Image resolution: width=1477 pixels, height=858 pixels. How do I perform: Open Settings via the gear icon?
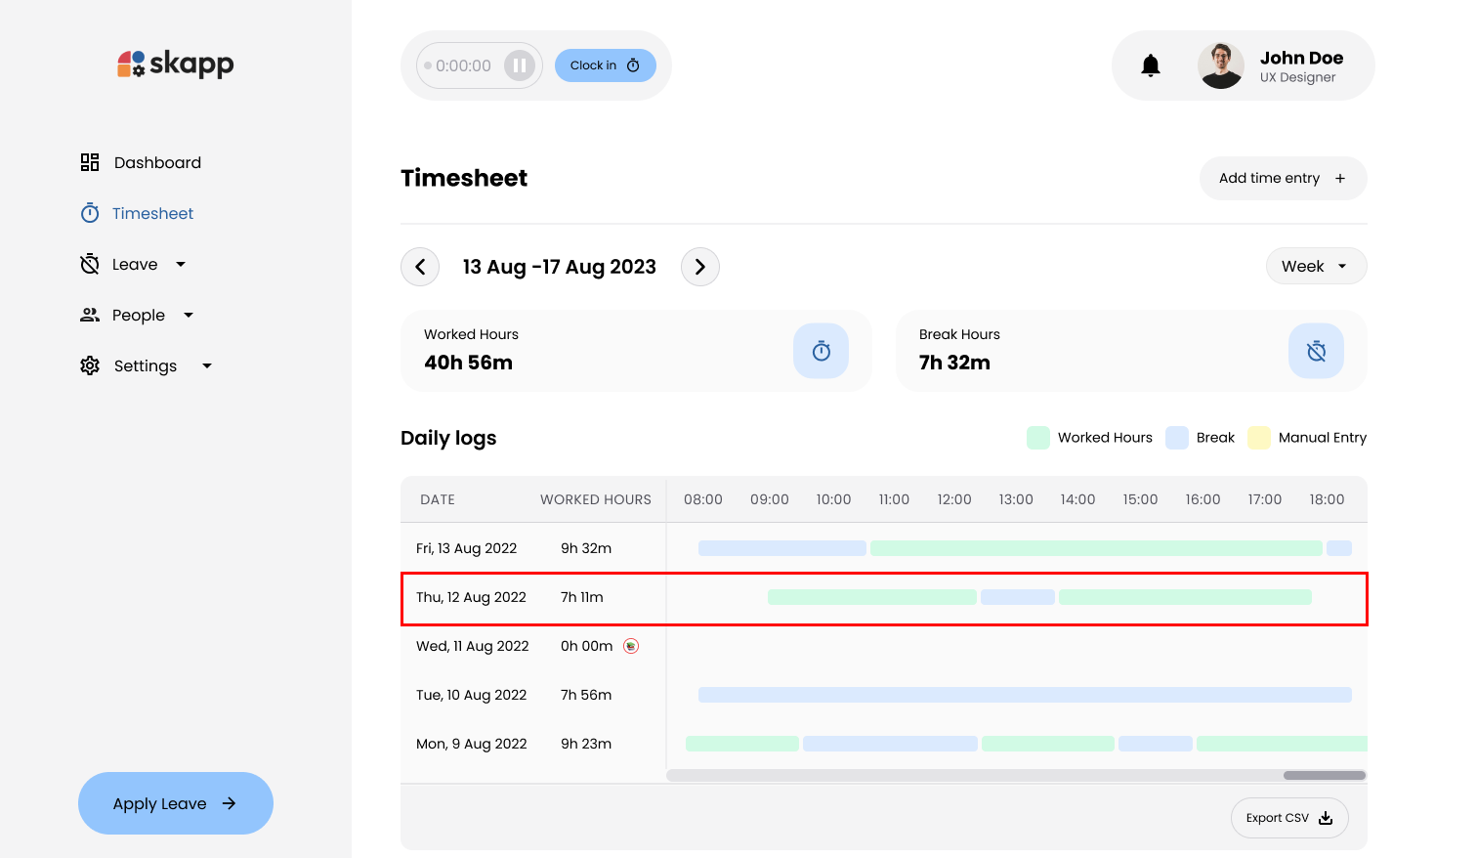click(x=89, y=365)
